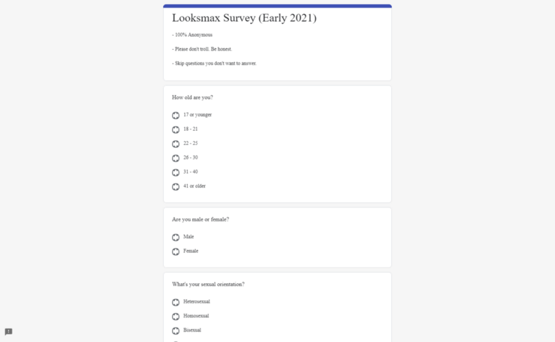Click the blue banner atop the survey header
Screen dimensions: 555x342
click(277, 5)
